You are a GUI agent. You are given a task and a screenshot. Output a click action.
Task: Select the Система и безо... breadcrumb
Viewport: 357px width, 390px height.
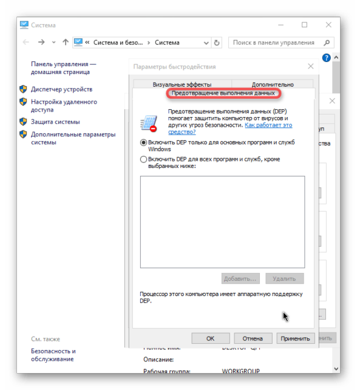[118, 42]
